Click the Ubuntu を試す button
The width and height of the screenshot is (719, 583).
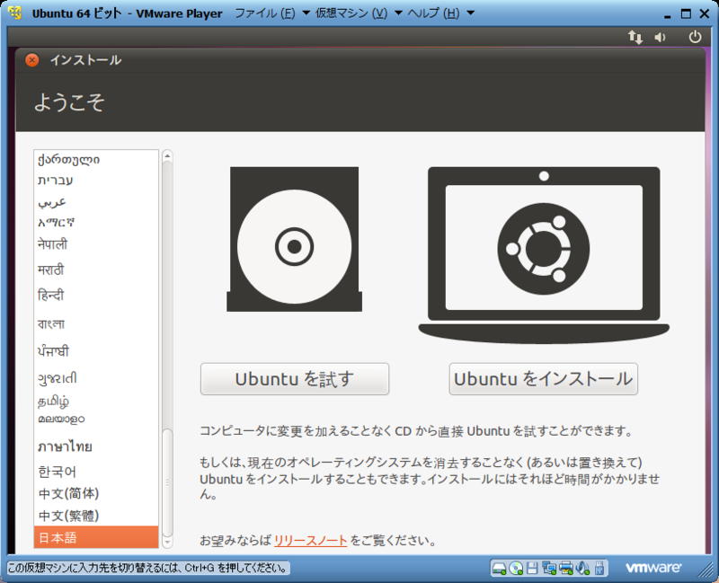coord(294,378)
